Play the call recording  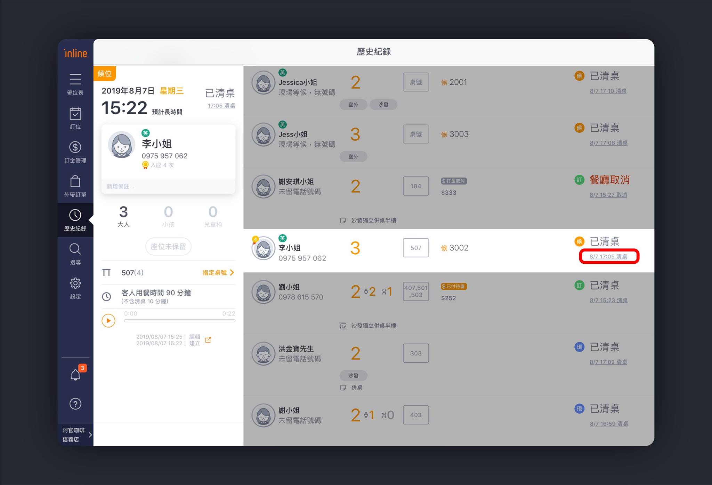click(x=108, y=320)
